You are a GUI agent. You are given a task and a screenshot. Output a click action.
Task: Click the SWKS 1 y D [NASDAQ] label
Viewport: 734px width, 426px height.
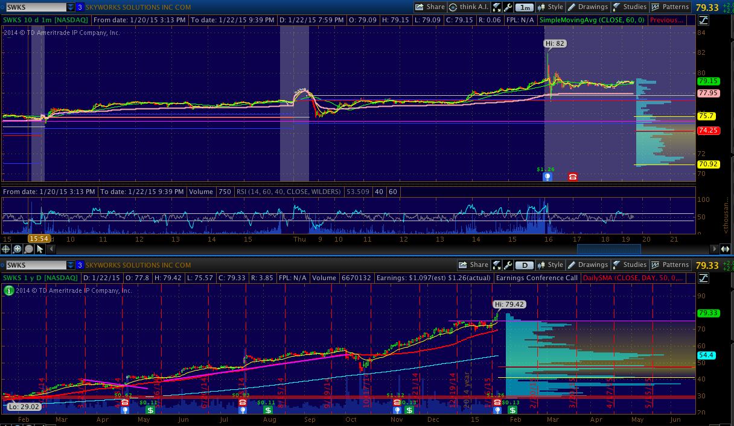[x=40, y=278]
